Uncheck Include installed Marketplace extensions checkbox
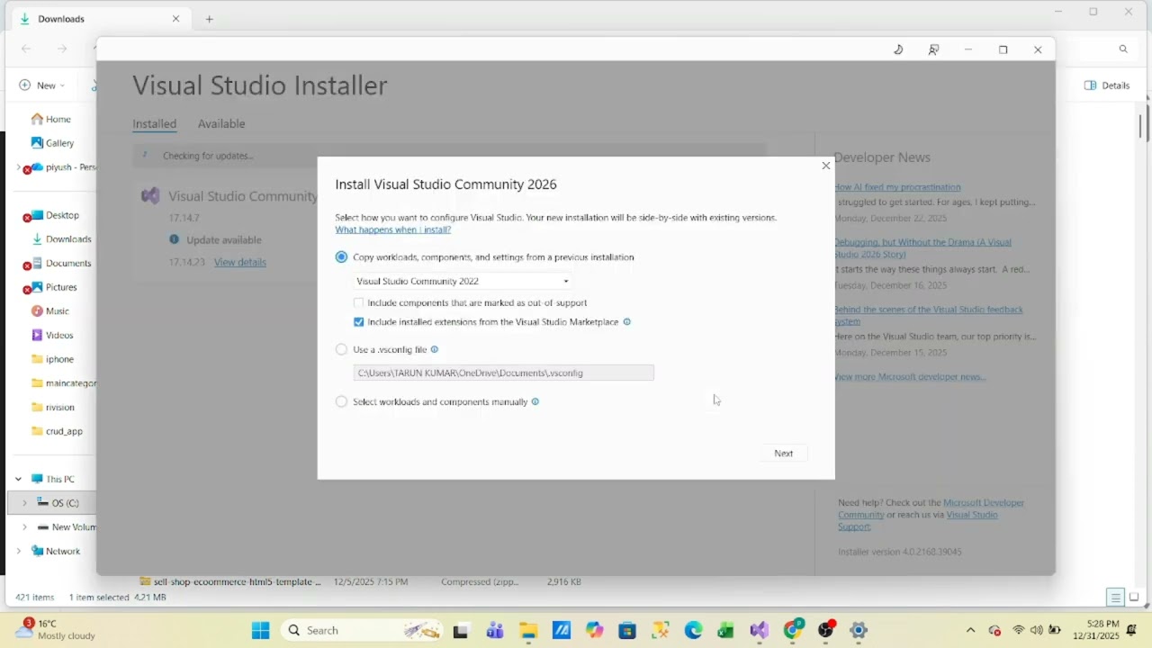1152x648 pixels. [x=359, y=322]
